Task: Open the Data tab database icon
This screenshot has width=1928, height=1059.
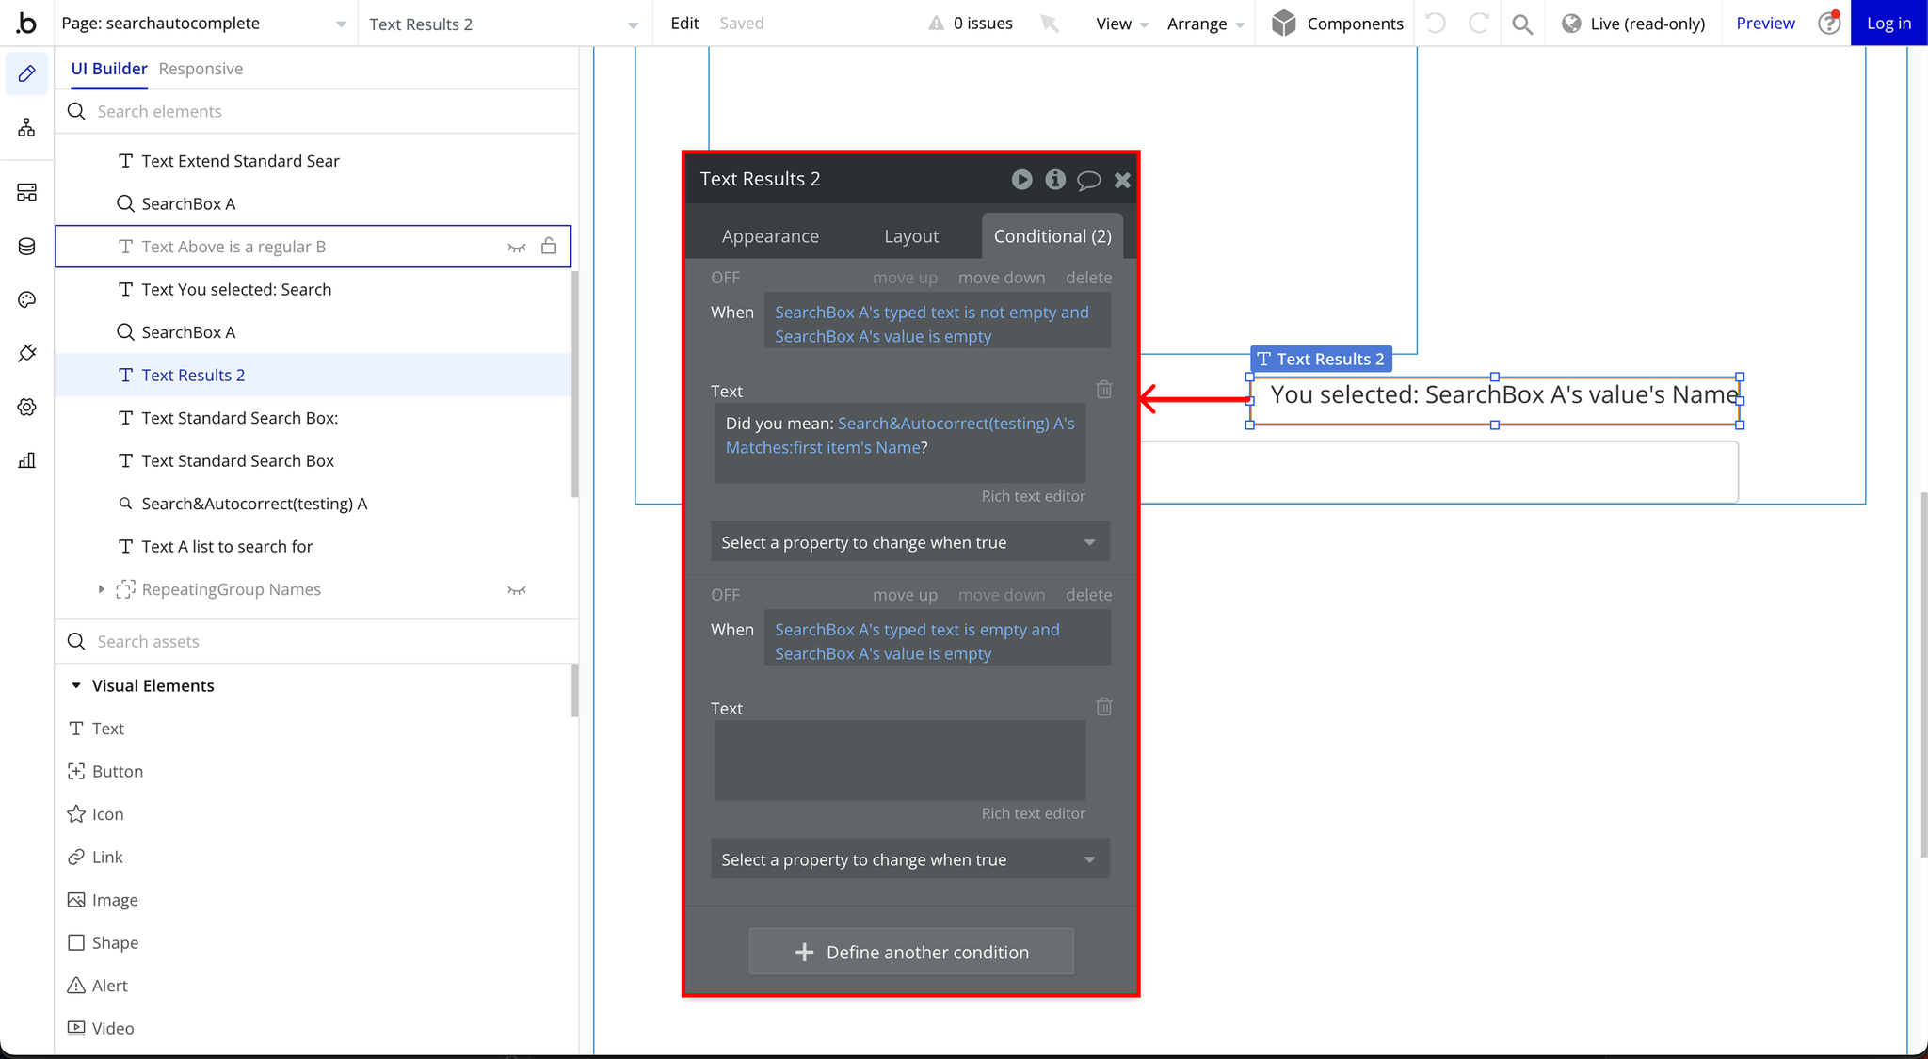Action: click(x=26, y=247)
